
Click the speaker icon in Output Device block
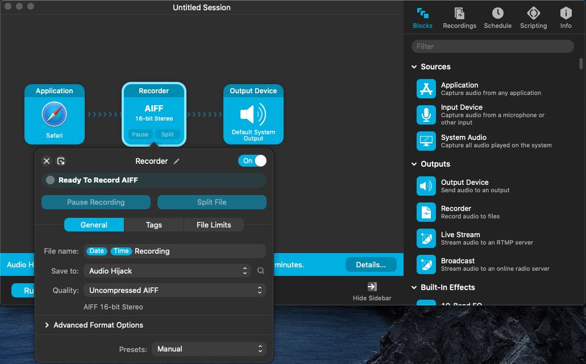click(x=253, y=114)
